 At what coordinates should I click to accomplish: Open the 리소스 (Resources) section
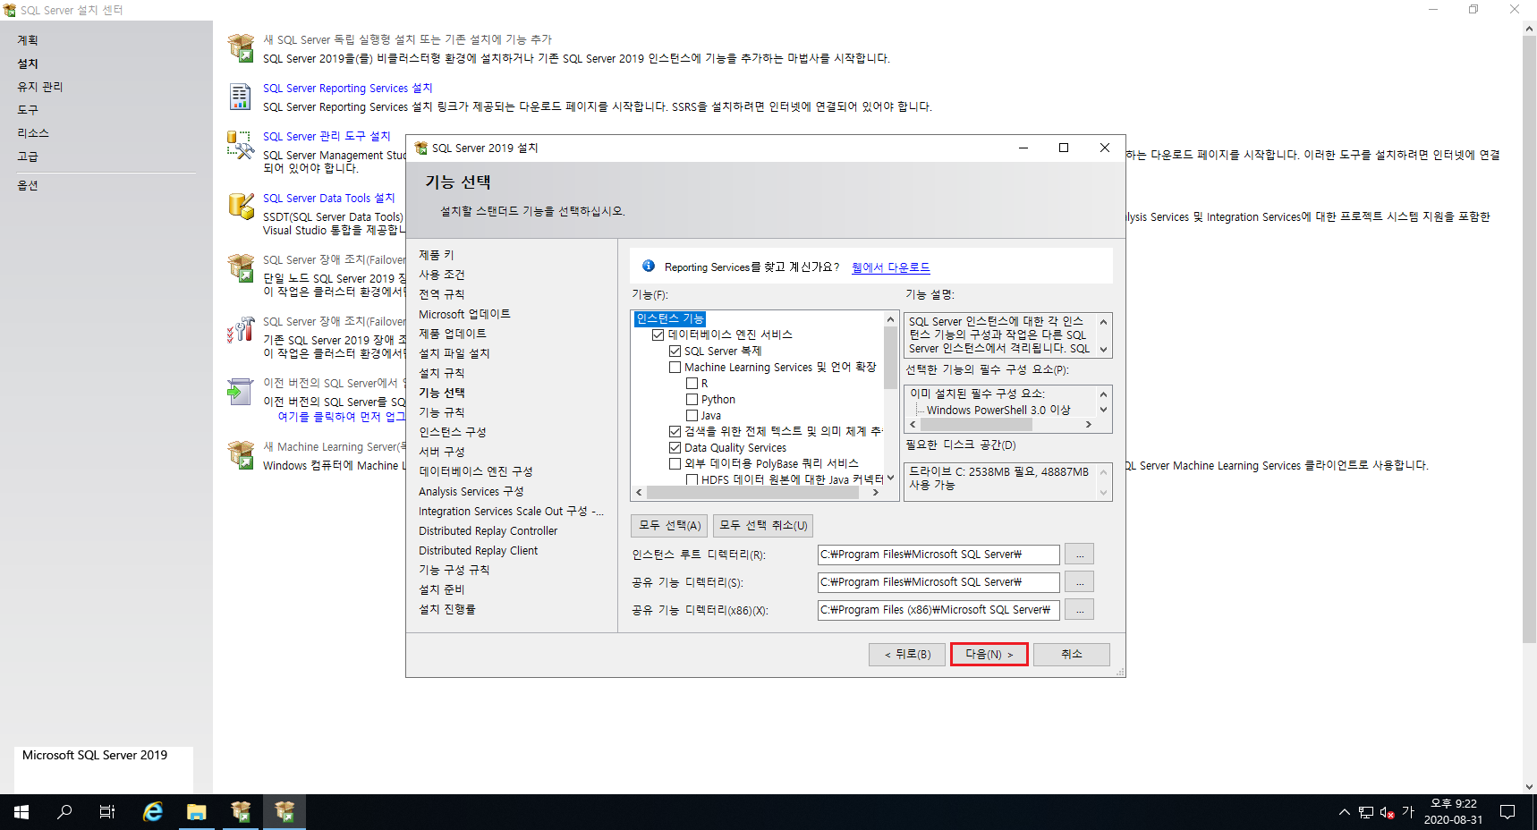(33, 133)
